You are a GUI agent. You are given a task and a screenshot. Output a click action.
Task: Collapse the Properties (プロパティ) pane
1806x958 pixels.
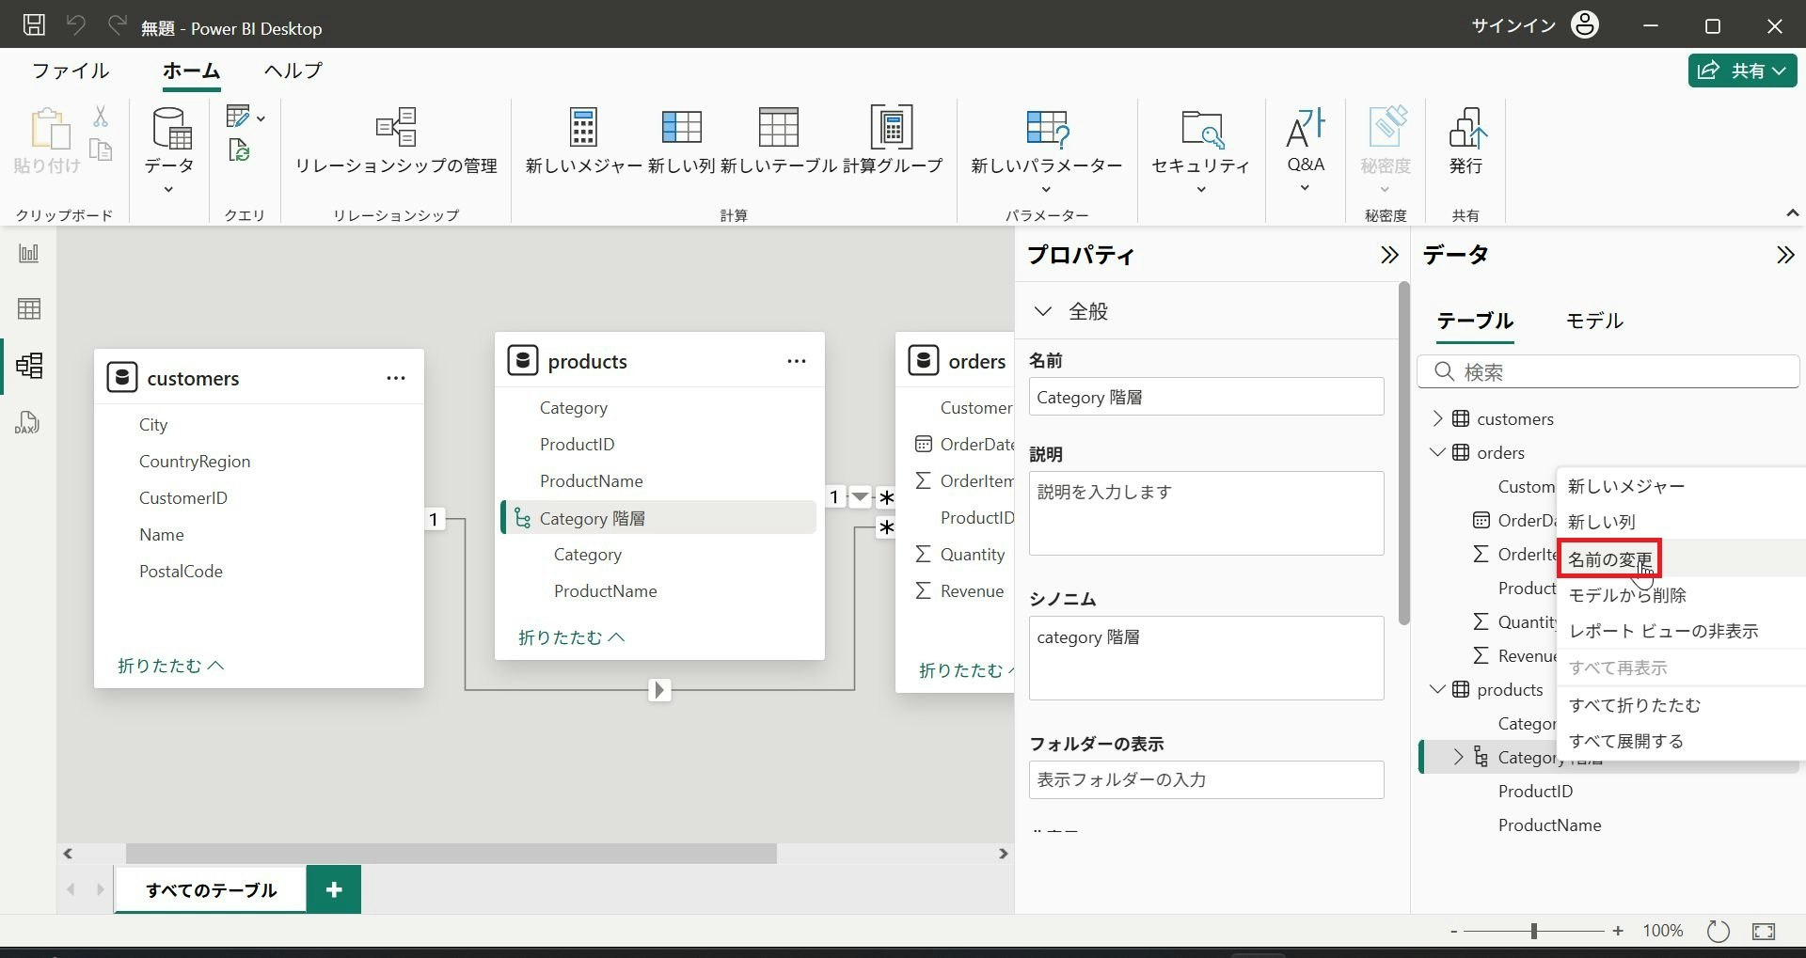pyautogui.click(x=1389, y=255)
